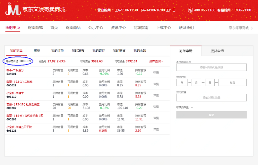Select the 撤单 tab
The image size is (258, 165).
[x=37, y=51]
